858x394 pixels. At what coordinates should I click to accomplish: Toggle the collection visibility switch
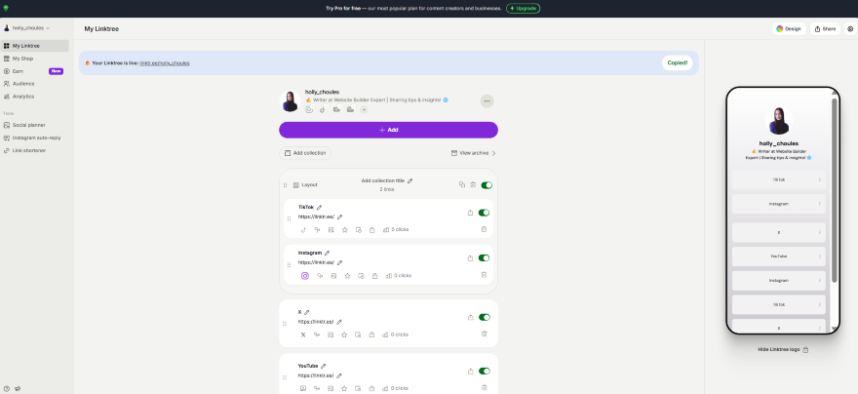[x=487, y=185]
